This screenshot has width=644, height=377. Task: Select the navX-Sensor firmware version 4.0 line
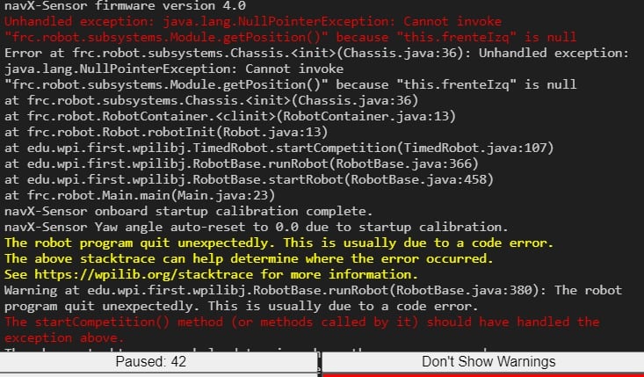126,6
